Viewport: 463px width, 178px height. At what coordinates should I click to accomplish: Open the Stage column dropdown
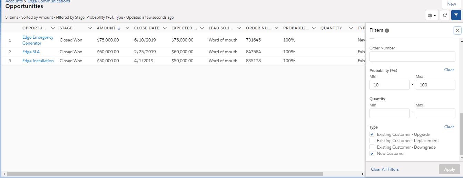90,28
